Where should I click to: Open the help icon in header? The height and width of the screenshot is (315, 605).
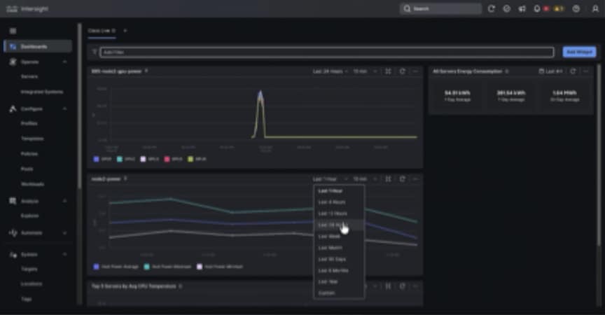click(x=576, y=8)
